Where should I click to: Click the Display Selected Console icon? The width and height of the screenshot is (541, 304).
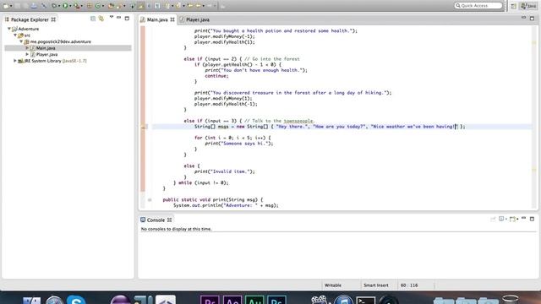click(502, 219)
